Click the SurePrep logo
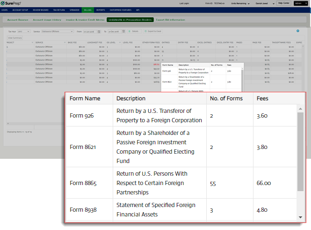311x230 pixels. pos(11,3)
